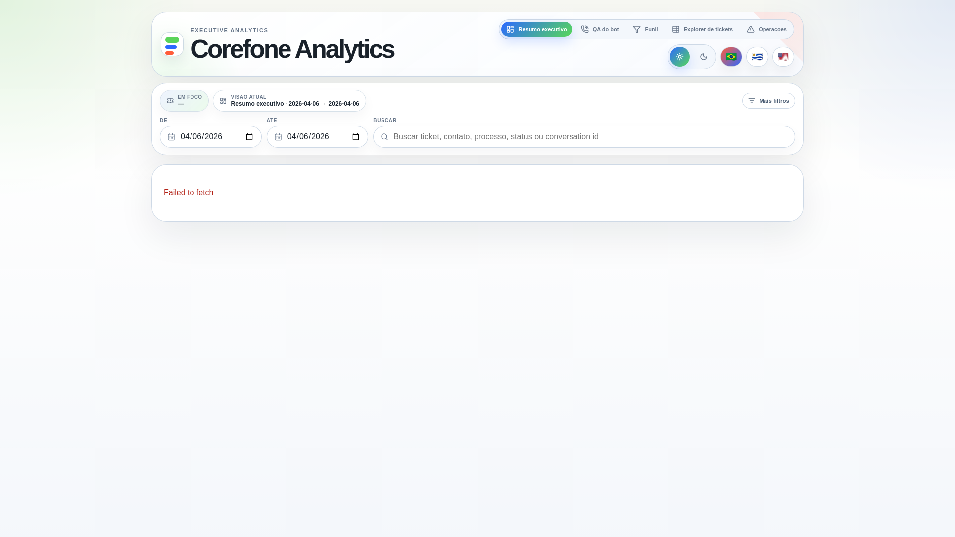
Task: Click the calendar icon left of Ate date
Action: pyautogui.click(x=278, y=137)
